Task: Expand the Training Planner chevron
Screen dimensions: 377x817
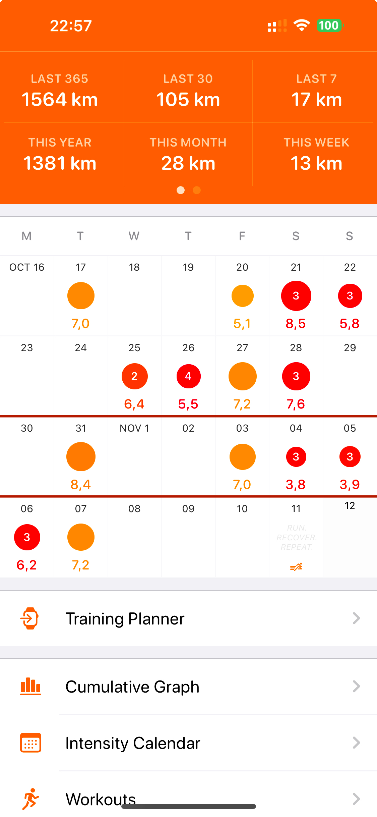Action: (356, 618)
